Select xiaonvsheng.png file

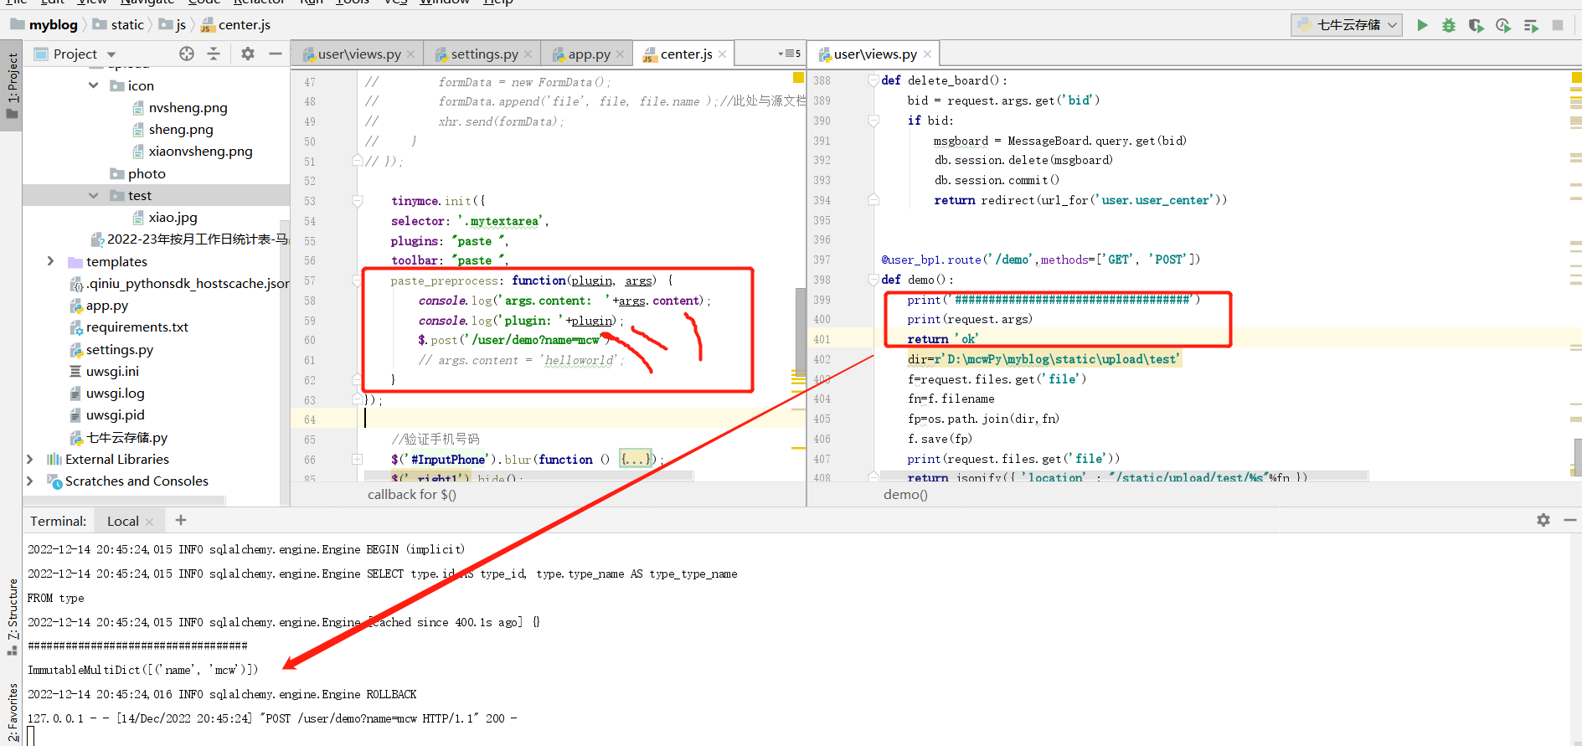point(200,152)
